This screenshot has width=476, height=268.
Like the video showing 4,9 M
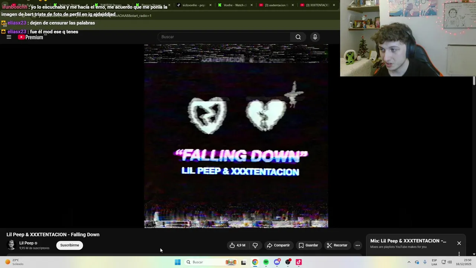click(x=238, y=245)
